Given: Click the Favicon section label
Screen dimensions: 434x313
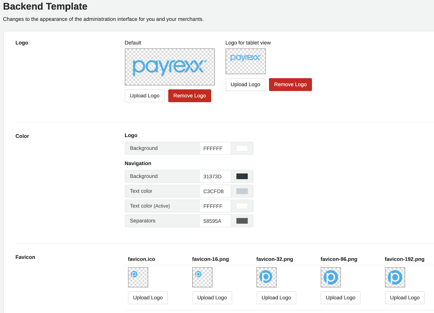Looking at the screenshot, I should (x=25, y=257).
